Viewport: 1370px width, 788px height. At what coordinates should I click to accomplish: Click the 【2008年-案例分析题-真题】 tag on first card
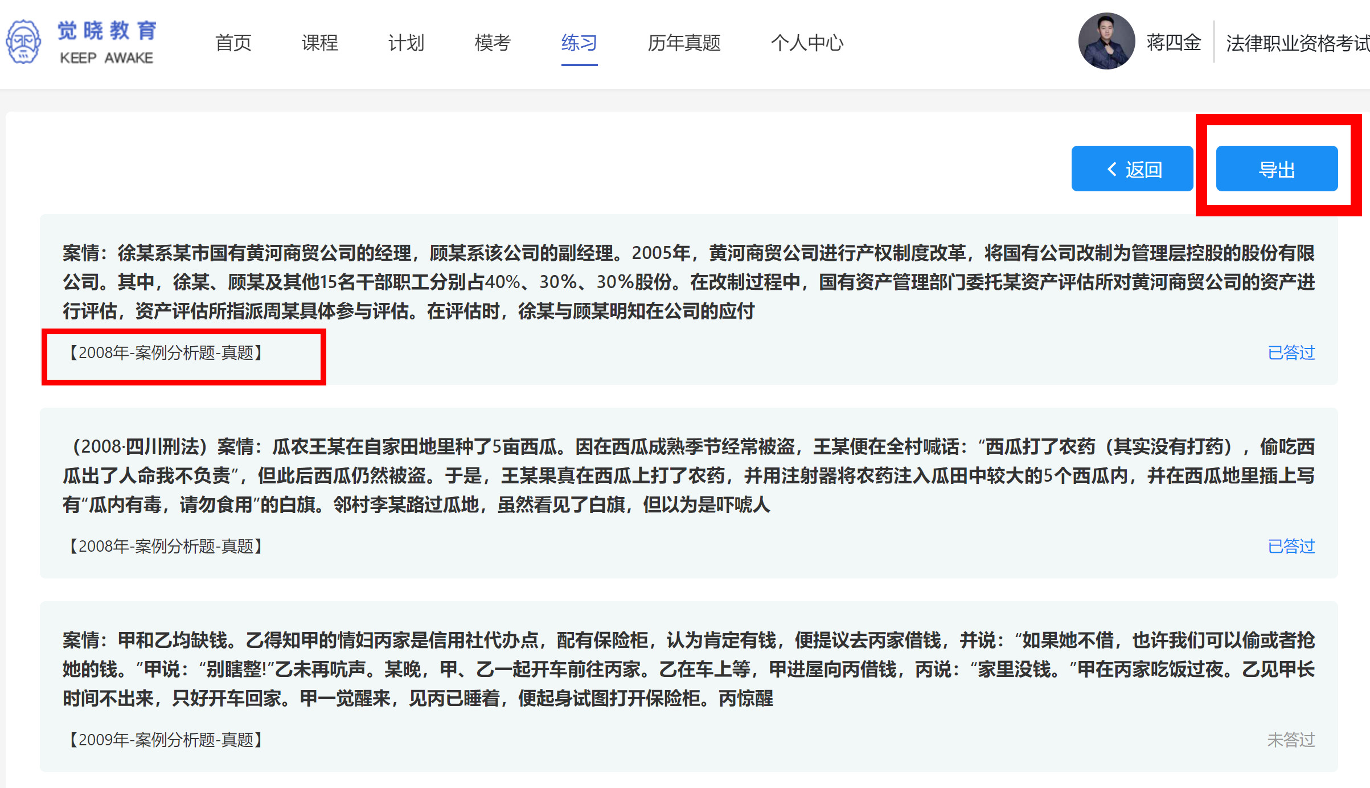click(163, 353)
